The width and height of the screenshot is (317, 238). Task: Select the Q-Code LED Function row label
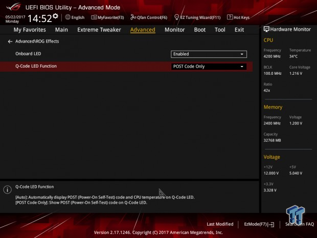(x=36, y=66)
